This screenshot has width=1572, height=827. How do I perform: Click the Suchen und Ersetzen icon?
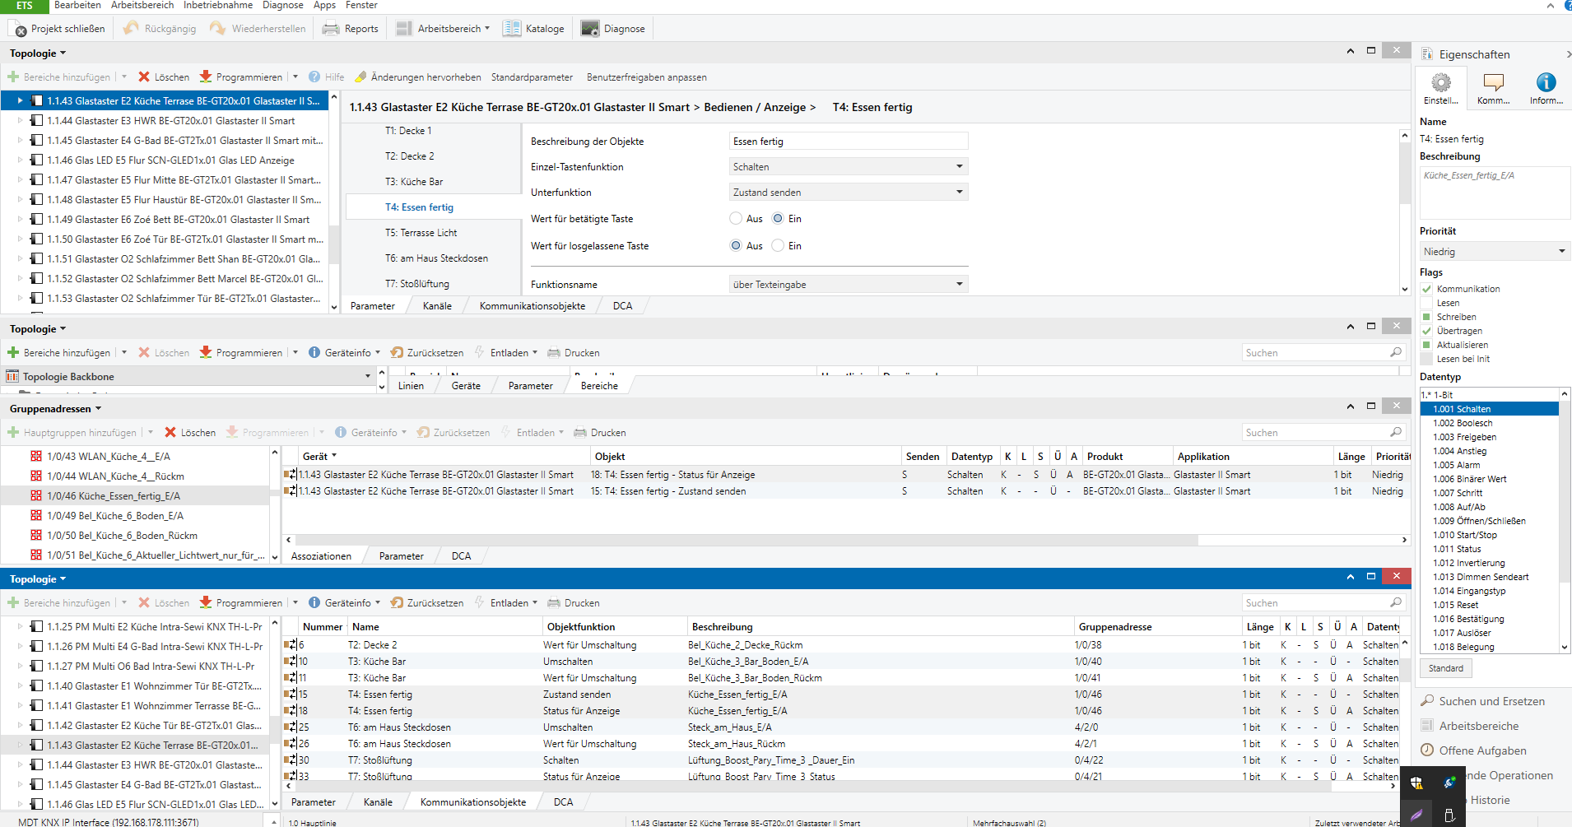coord(1427,701)
